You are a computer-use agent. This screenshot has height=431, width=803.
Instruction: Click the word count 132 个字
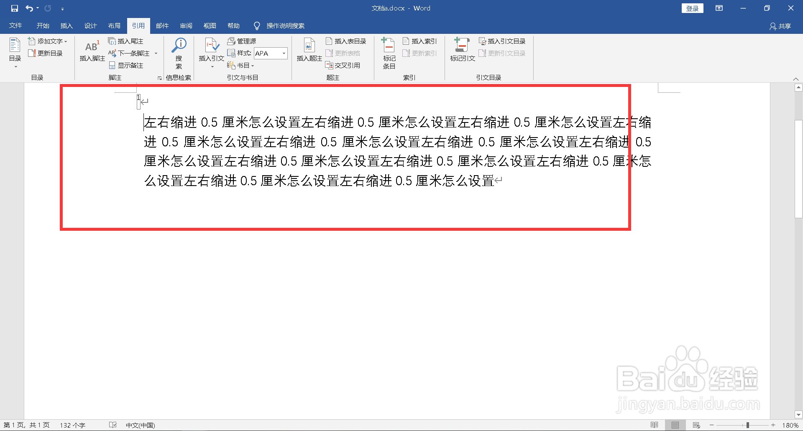72,425
